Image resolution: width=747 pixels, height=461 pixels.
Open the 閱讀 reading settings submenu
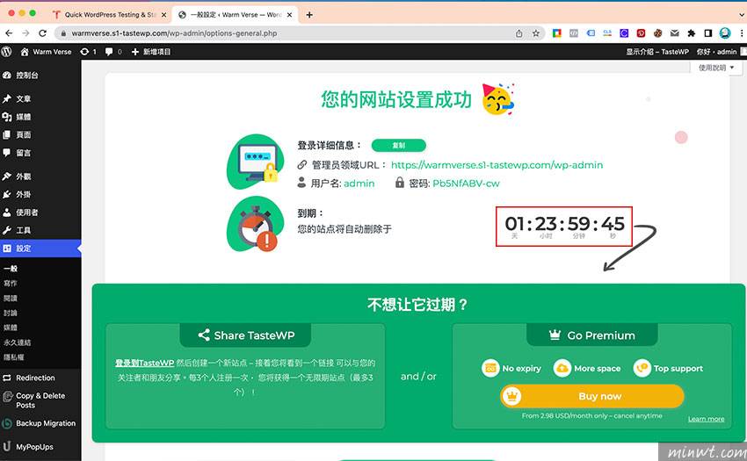11,299
